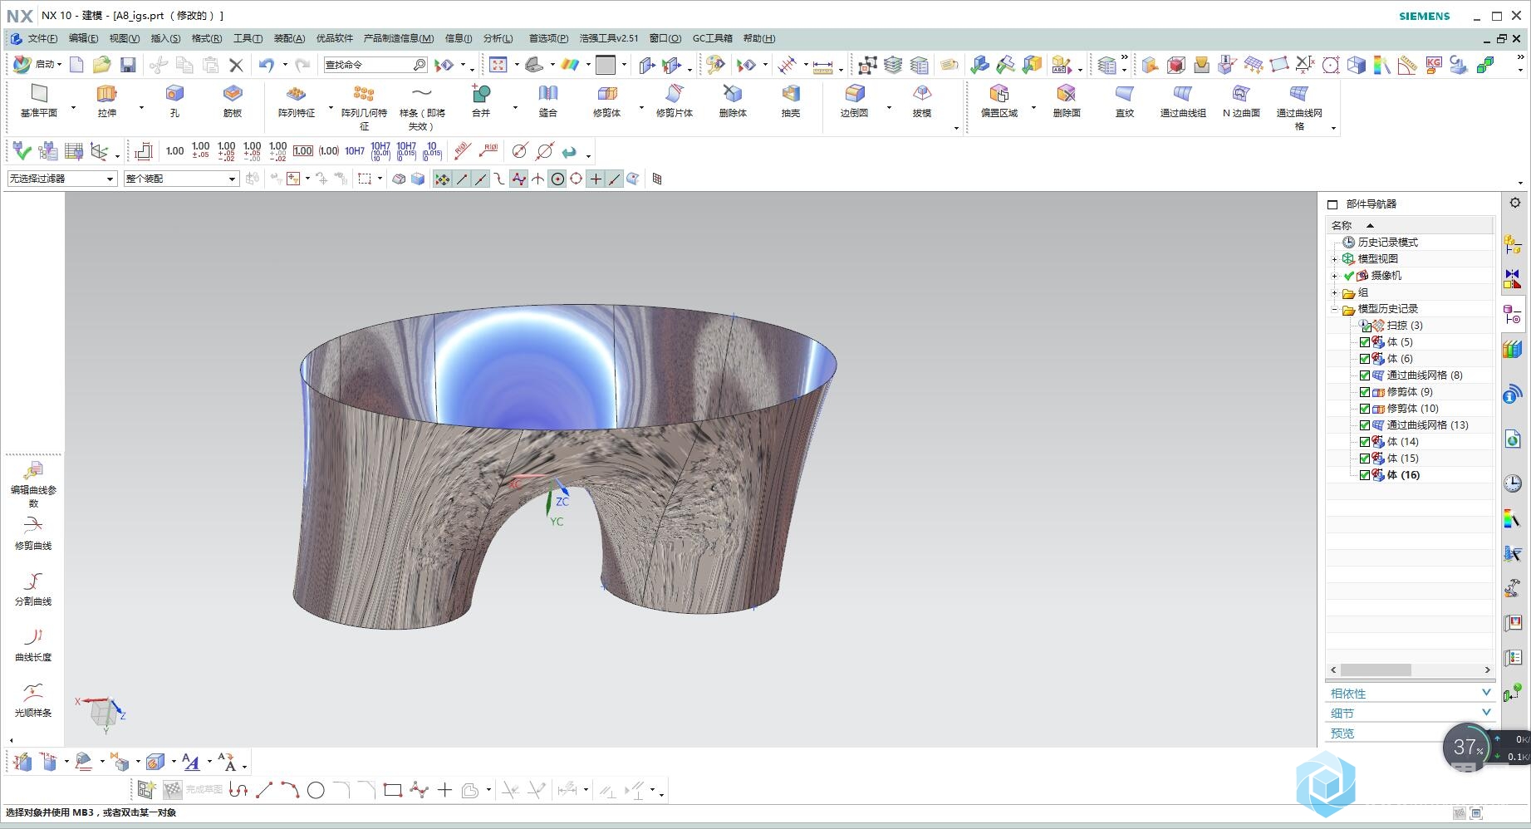Open the 插入(S) menu
The height and width of the screenshot is (829, 1531).
pyautogui.click(x=165, y=38)
